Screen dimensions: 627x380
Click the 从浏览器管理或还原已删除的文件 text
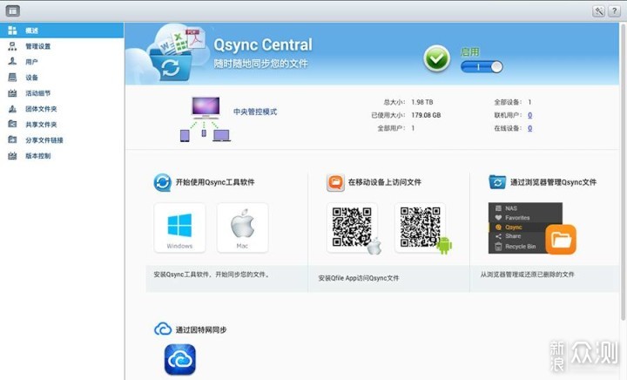[528, 275]
